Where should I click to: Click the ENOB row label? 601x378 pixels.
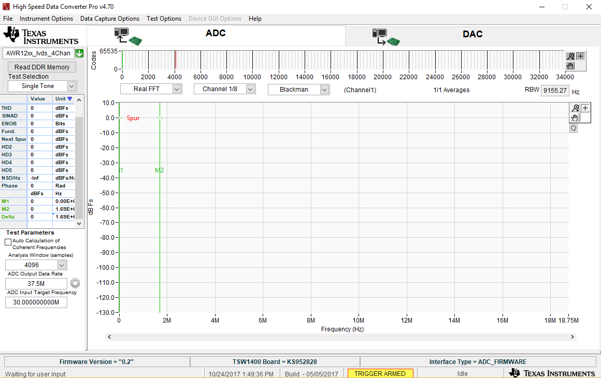coord(9,124)
